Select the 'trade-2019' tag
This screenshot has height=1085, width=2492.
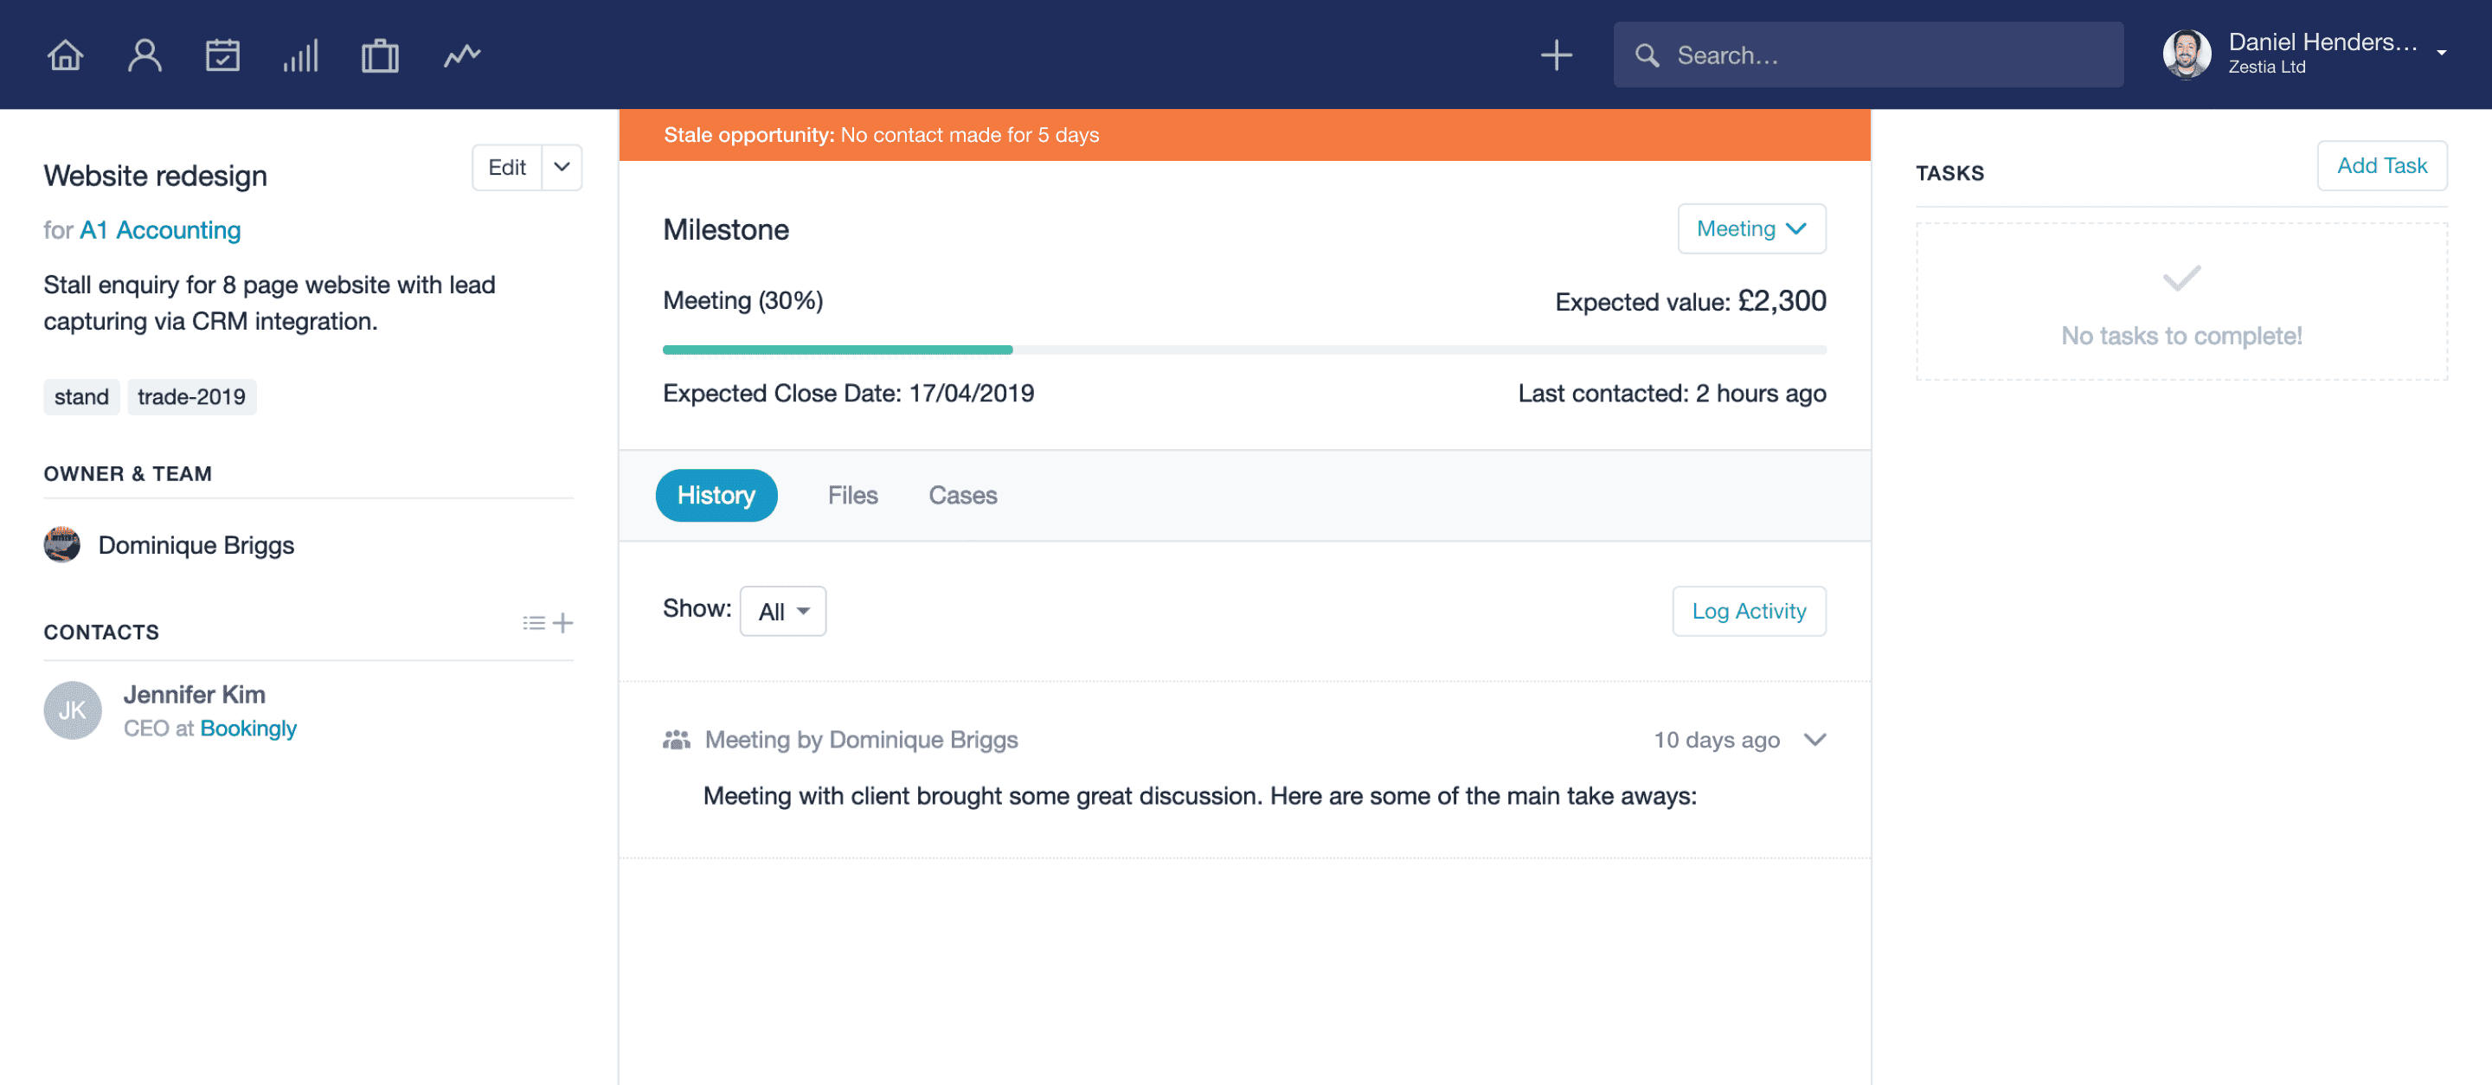[191, 396]
